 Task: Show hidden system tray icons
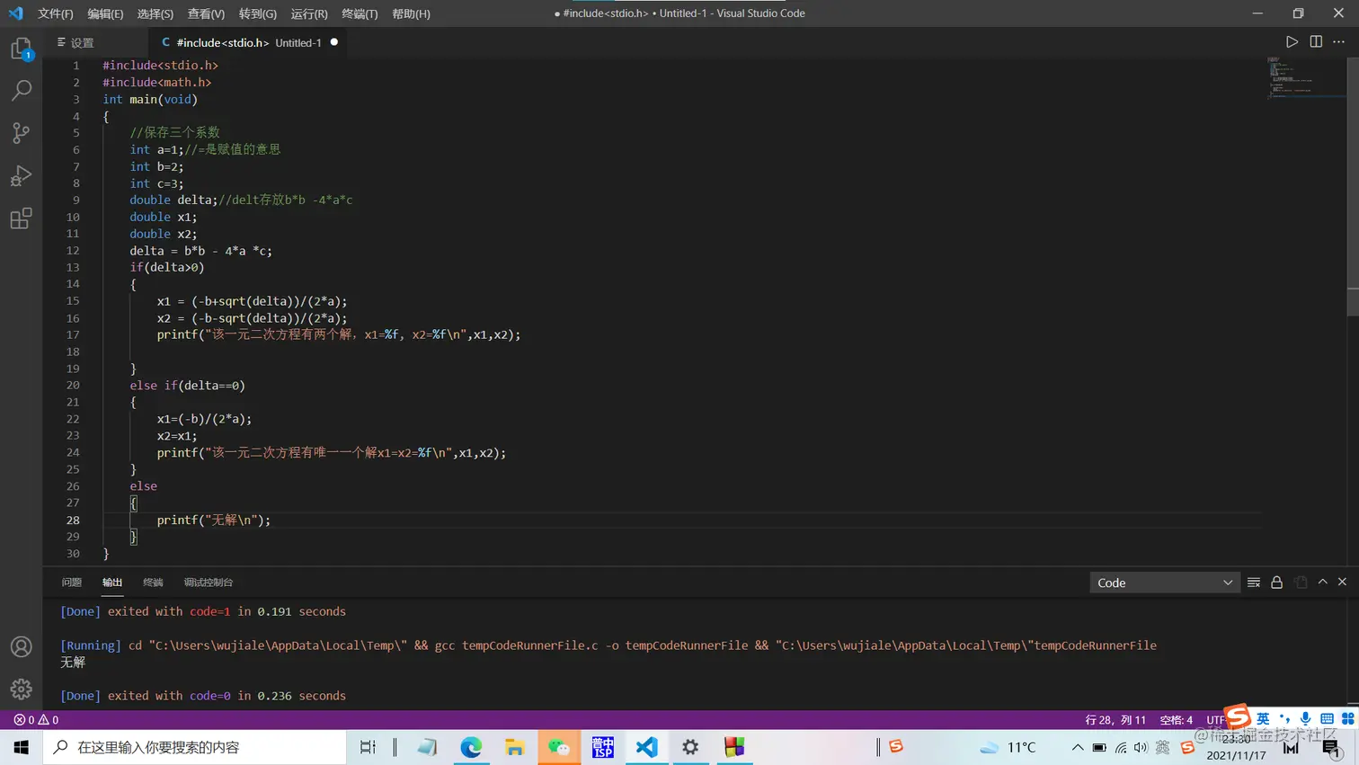pos(1077,747)
